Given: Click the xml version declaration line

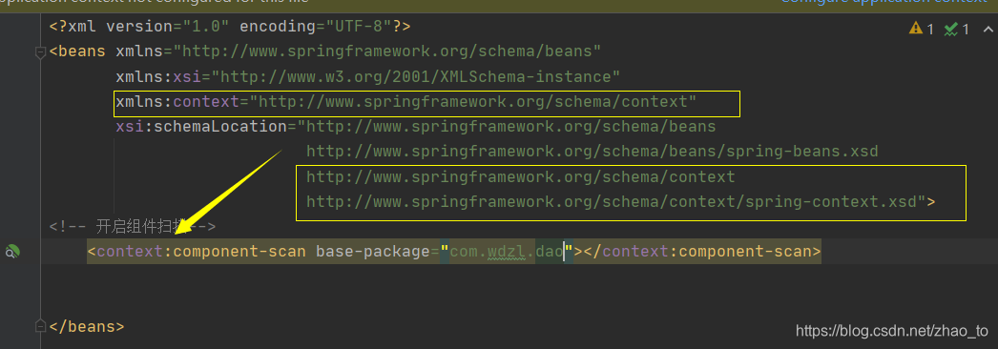Looking at the screenshot, I should 230,27.
